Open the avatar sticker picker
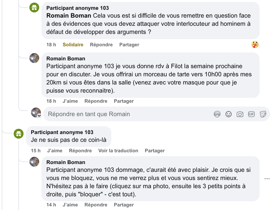The image size is (271, 210). coord(217,114)
